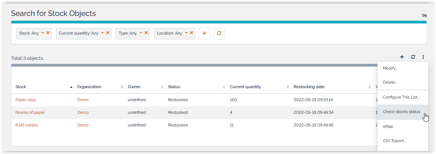Click the plus icon to add search criterion
436x154 pixels.
[x=204, y=33]
